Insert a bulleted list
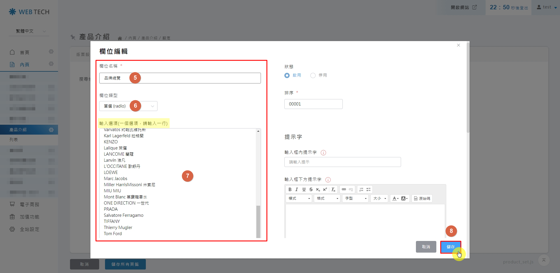The height and width of the screenshot is (273, 560). click(369, 189)
